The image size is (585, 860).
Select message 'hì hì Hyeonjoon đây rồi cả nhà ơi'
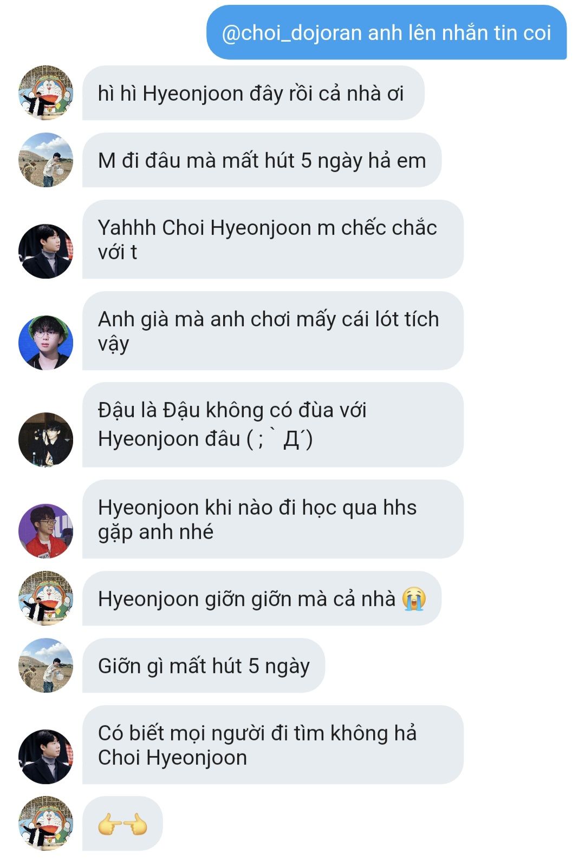coord(253,93)
